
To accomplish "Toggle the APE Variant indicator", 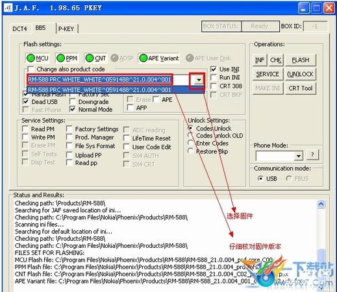I will pyautogui.click(x=159, y=58).
